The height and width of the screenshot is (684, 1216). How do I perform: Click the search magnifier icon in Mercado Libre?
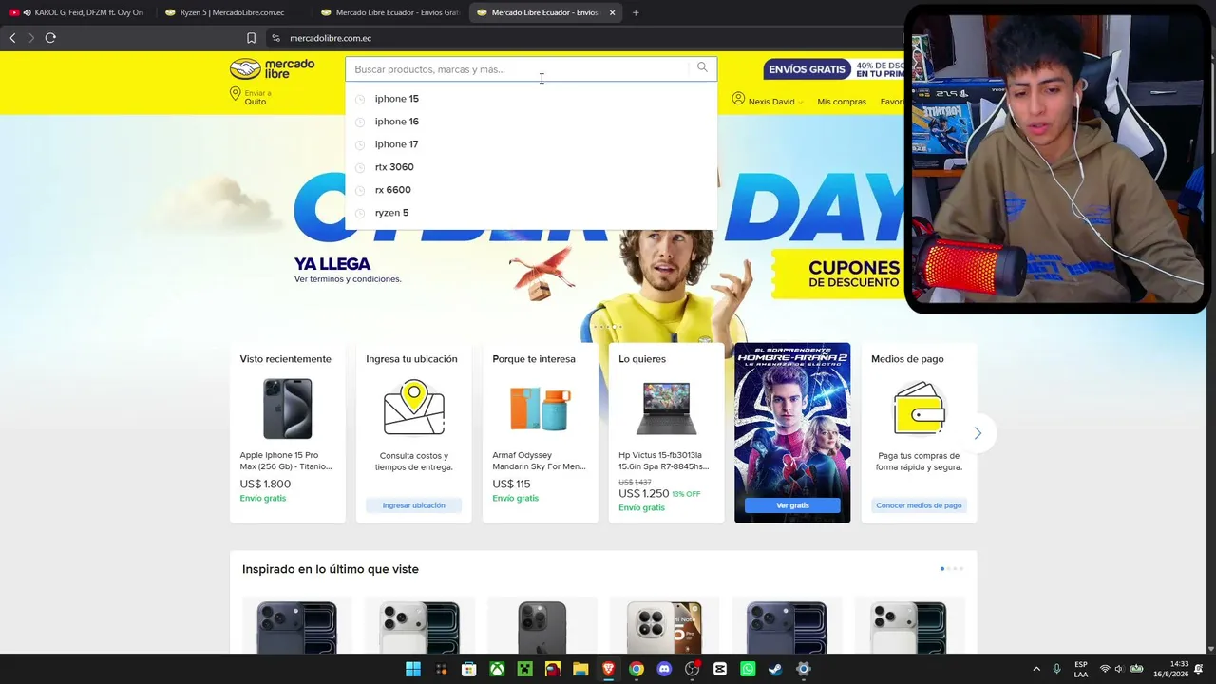702,67
